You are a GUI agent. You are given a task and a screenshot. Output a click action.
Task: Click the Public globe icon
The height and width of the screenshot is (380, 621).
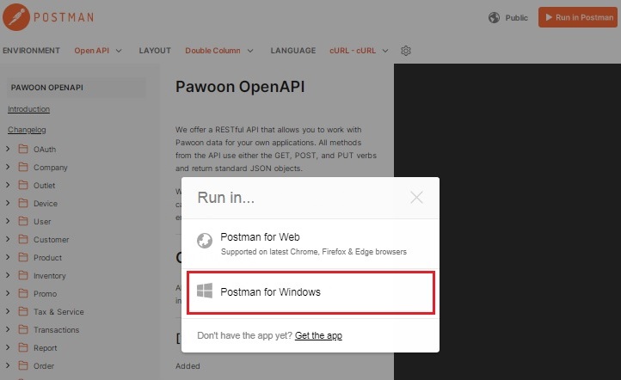pos(494,17)
